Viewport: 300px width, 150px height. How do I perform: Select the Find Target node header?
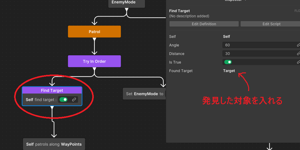tap(52, 90)
